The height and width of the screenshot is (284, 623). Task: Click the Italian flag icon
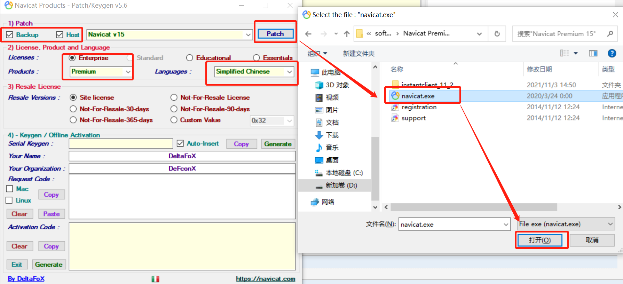coord(156,279)
